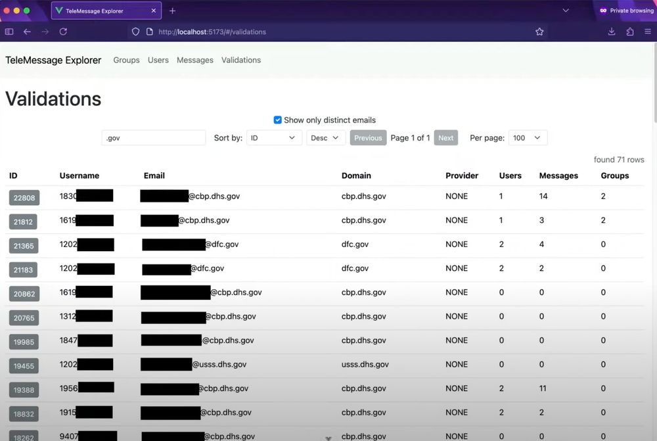Viewport: 657px width, 441px height.
Task: Open validation ID 20765
Action: 24,317
